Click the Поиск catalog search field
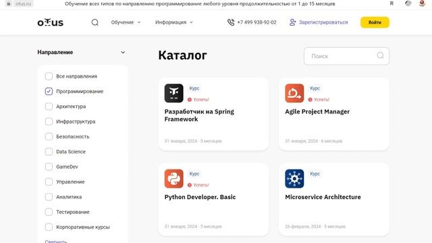Image resolution: width=432 pixels, height=243 pixels. (x=346, y=56)
